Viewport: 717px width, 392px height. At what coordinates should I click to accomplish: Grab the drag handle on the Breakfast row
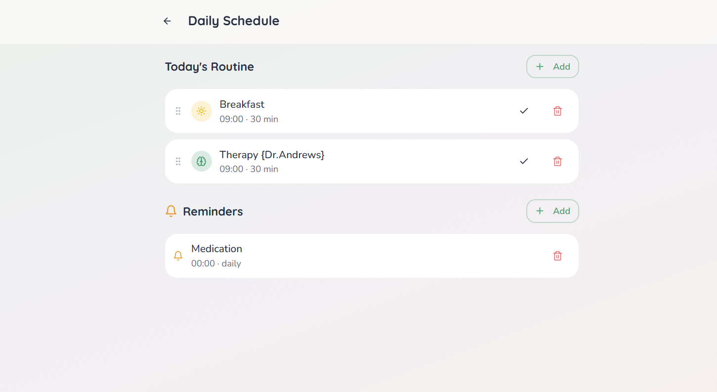coord(178,111)
